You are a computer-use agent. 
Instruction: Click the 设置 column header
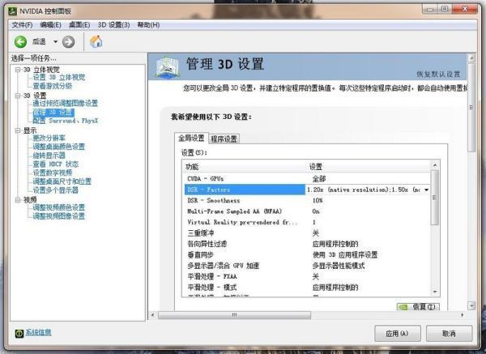coord(369,167)
